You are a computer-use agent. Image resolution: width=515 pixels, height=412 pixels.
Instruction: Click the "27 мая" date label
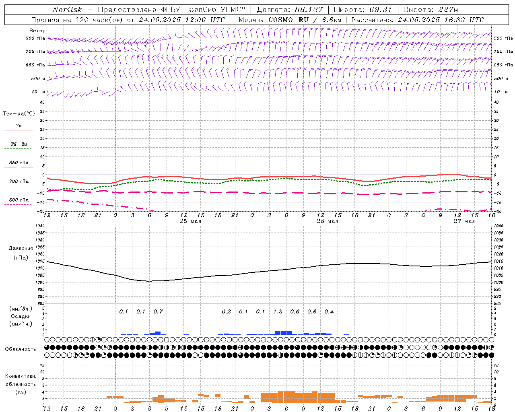pos(464,221)
